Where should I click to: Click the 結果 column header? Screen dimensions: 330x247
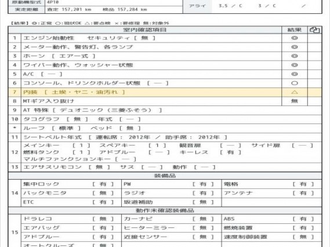(x=295, y=30)
